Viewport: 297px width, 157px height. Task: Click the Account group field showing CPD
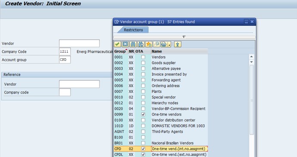point(65,60)
